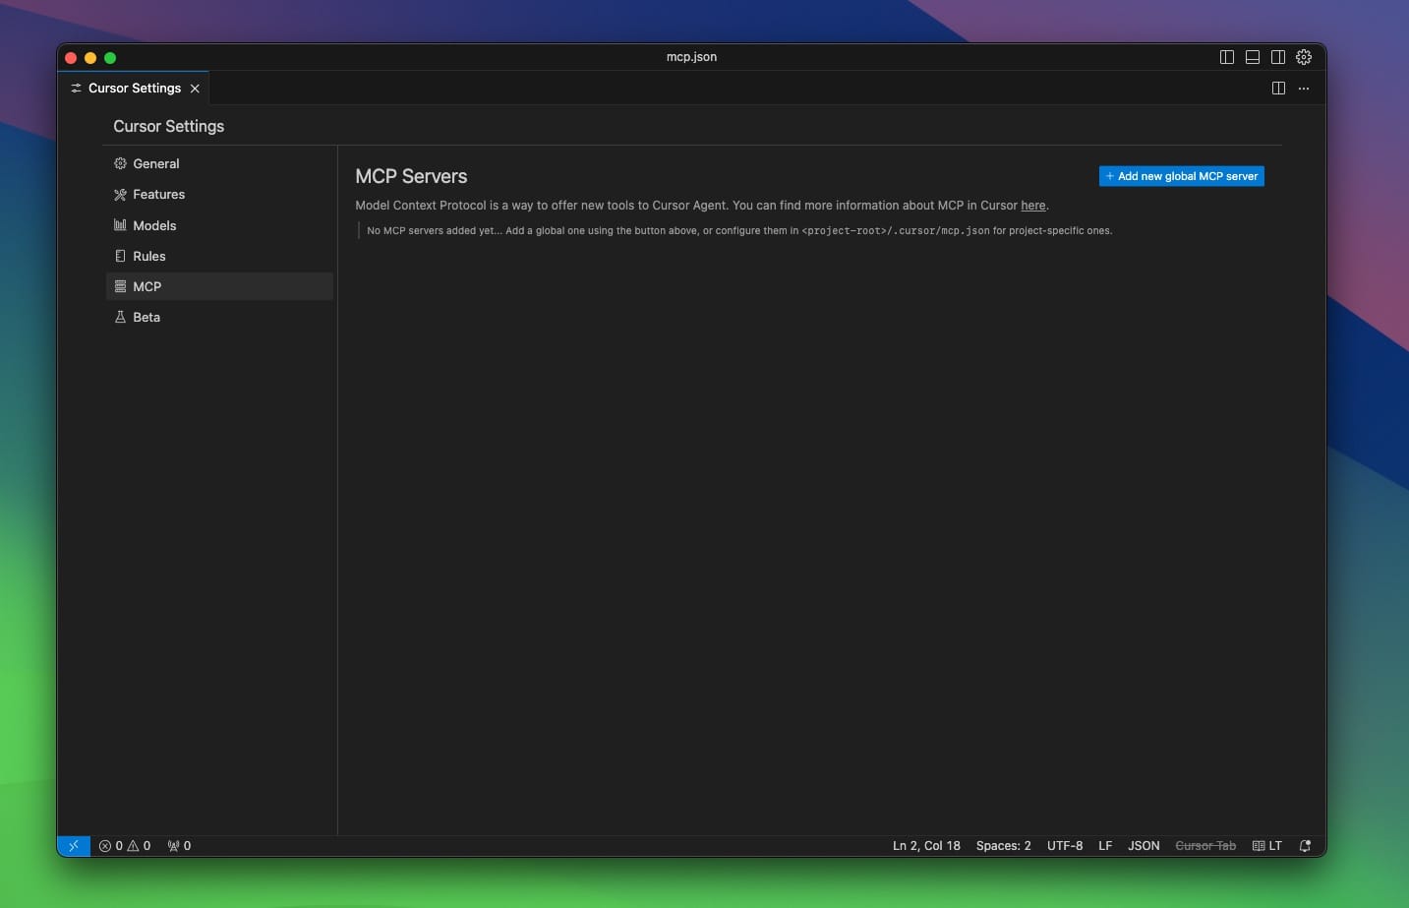Viewport: 1409px width, 908px height.
Task: Split the editor using the split icon
Action: [1278, 89]
